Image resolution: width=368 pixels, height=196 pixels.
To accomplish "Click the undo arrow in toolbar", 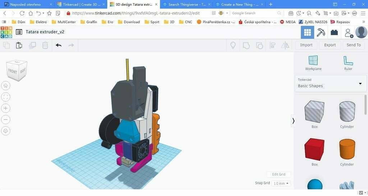I will 59,45.
